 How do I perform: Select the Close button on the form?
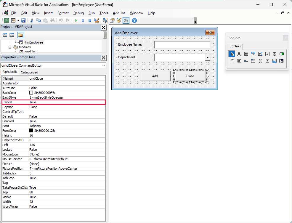tap(190, 76)
